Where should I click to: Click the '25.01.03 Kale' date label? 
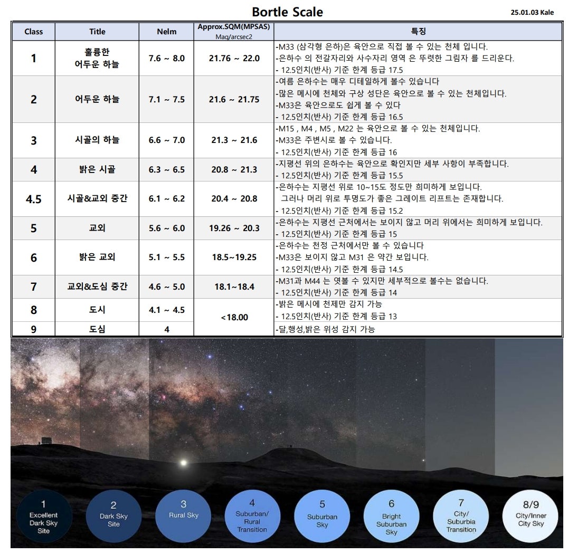coord(532,12)
